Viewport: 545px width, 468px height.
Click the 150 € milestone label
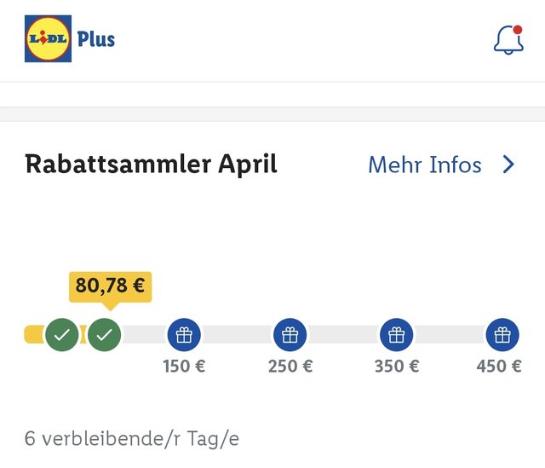pyautogui.click(x=184, y=366)
